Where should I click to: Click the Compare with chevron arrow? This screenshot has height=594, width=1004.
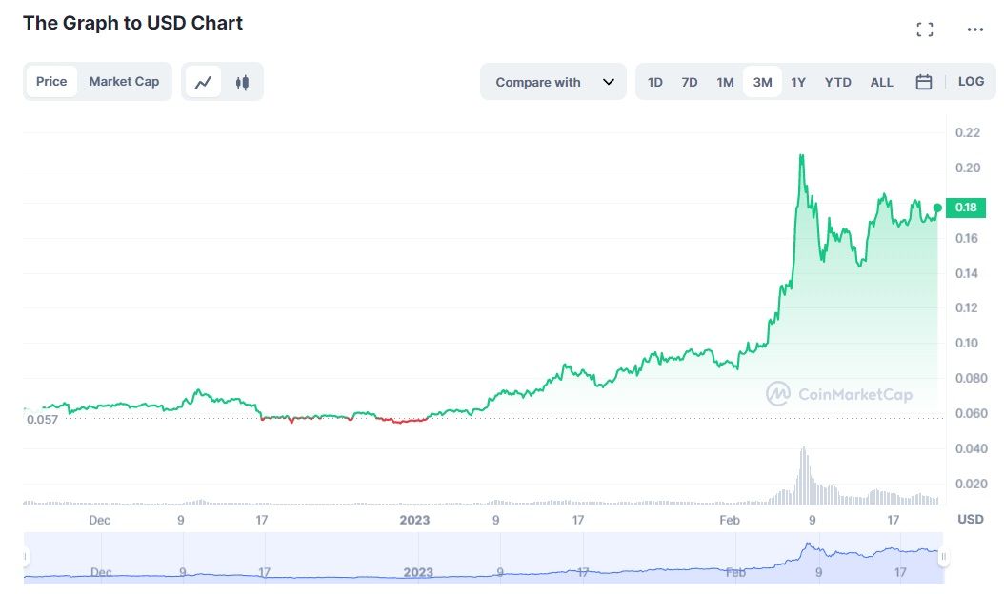click(609, 83)
